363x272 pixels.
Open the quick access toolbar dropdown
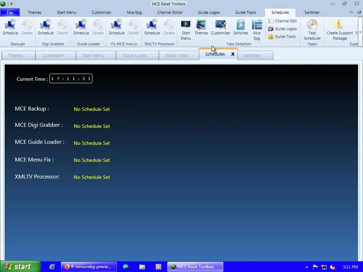(11, 4)
